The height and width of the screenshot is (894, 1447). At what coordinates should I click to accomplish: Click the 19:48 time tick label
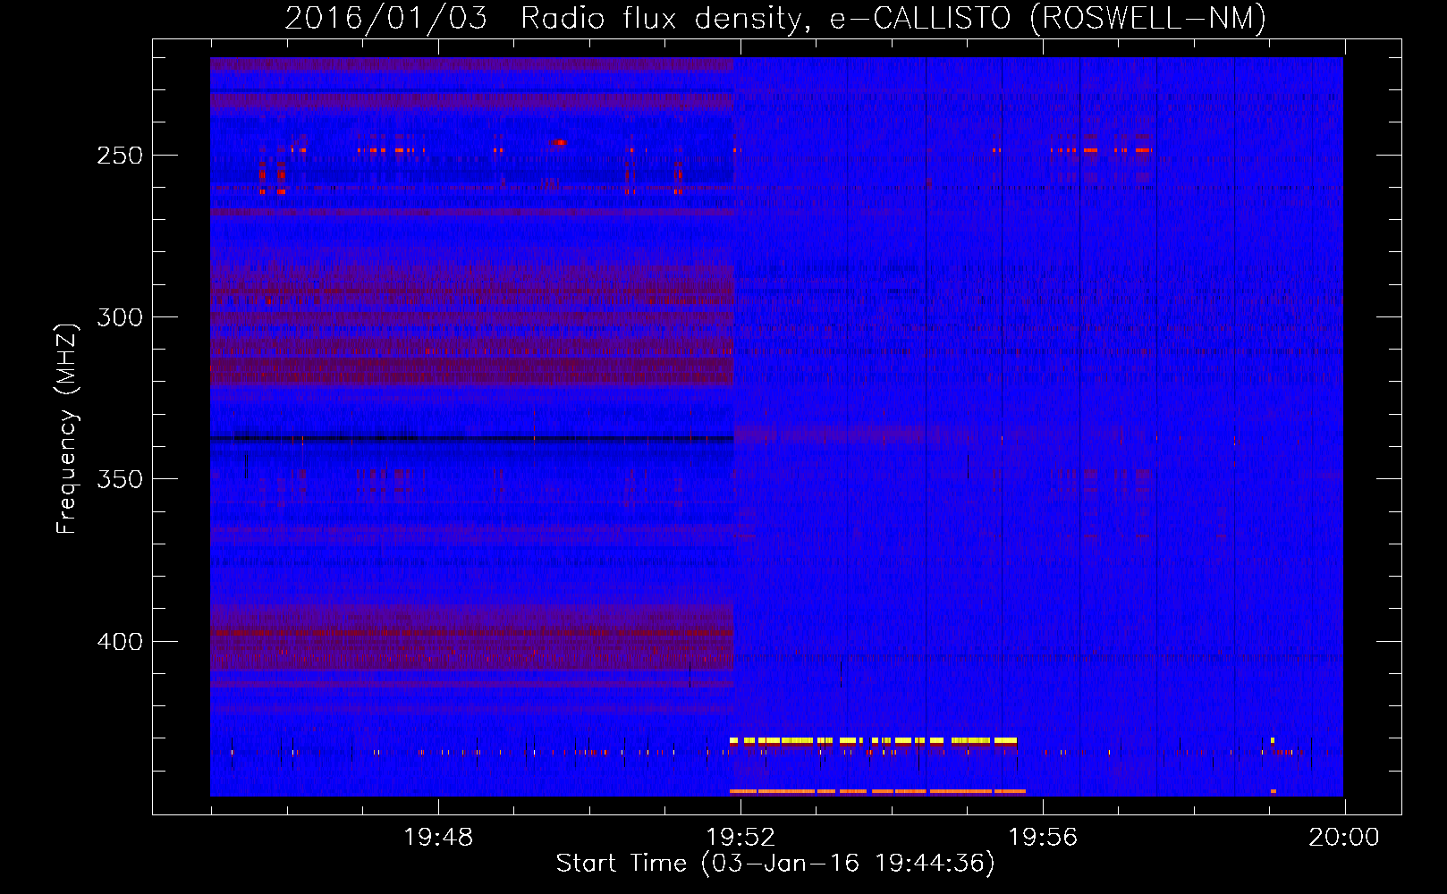pos(438,838)
